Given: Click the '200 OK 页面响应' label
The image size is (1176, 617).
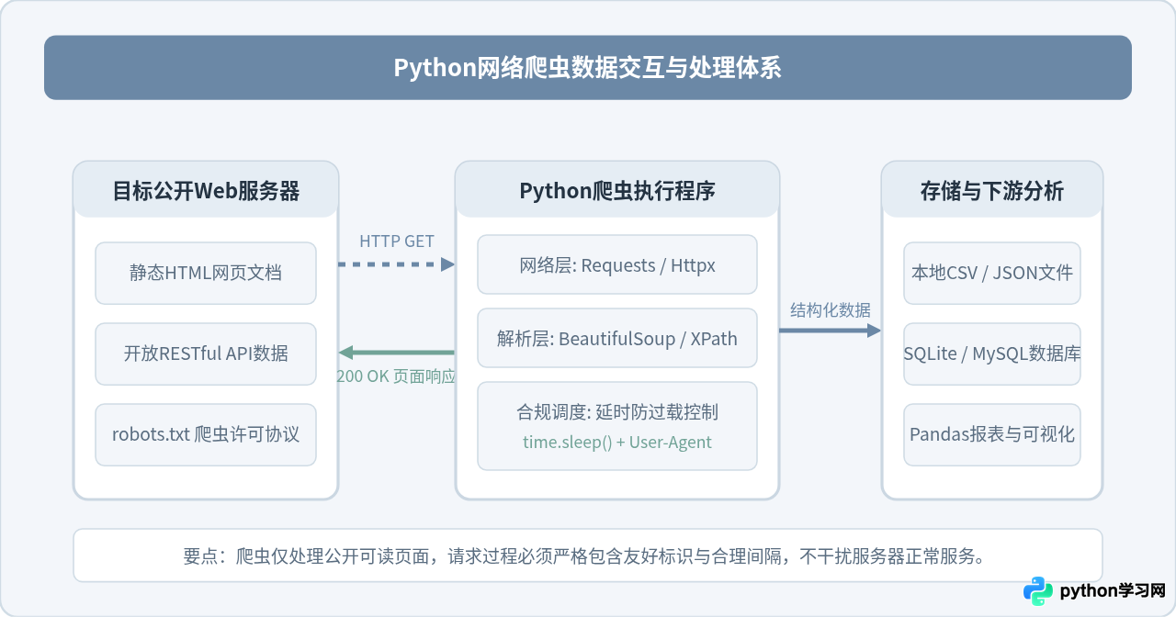Looking at the screenshot, I should point(397,376).
